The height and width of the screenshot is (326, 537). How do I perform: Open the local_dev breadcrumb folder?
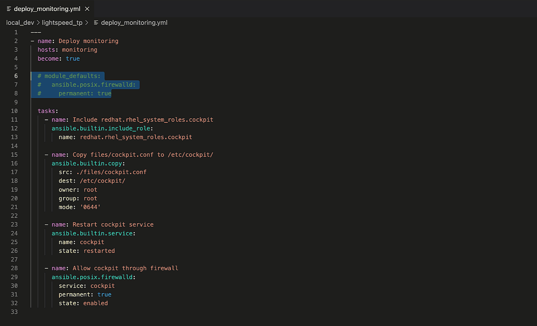pos(20,23)
